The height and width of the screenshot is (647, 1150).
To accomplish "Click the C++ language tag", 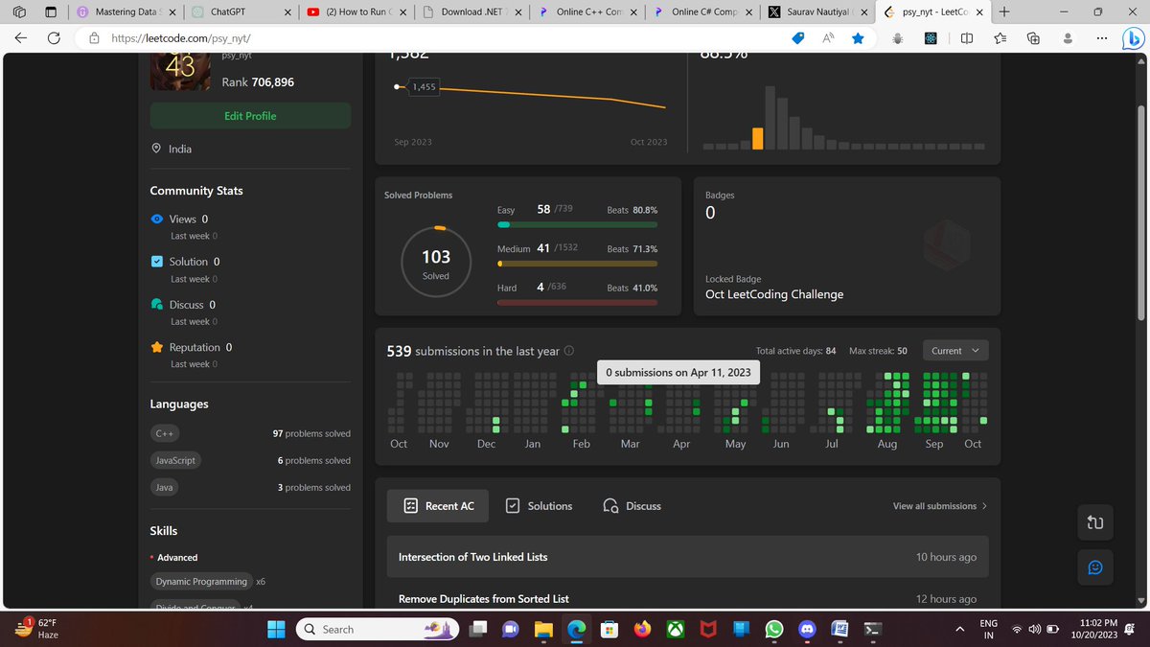I will click(x=164, y=433).
